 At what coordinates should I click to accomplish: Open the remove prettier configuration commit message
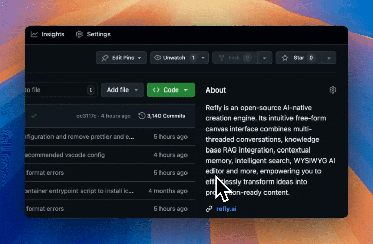tap(79, 137)
